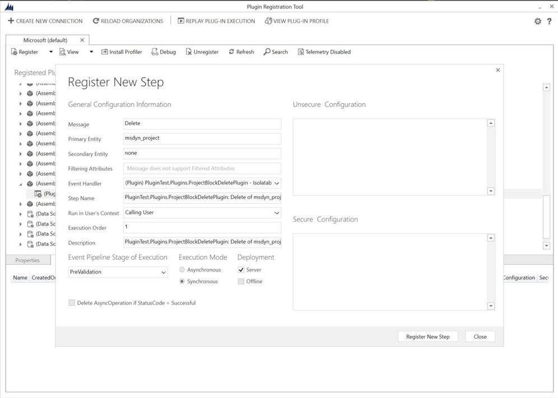Click the plugin tree scroll down arrow
This screenshot has height=398, width=558.
tap(547, 245)
